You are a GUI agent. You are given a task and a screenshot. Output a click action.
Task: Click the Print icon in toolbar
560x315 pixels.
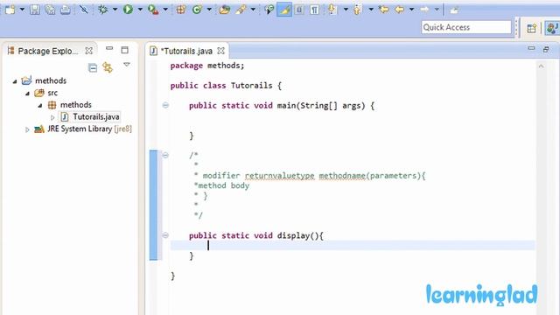(x=66, y=10)
